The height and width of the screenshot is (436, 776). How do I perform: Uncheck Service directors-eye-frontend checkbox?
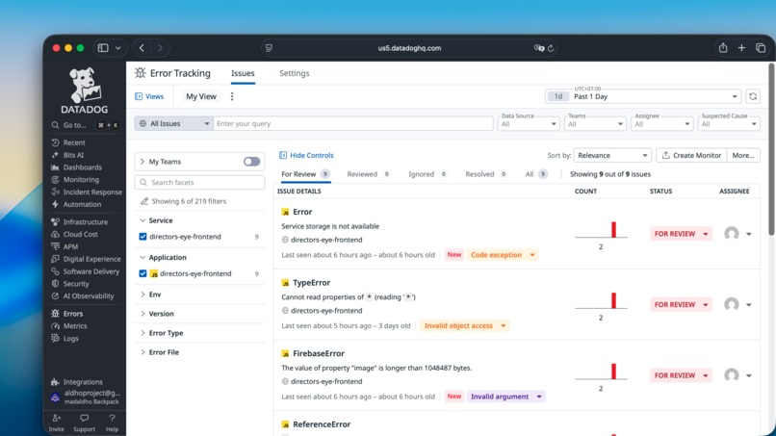pyautogui.click(x=143, y=237)
